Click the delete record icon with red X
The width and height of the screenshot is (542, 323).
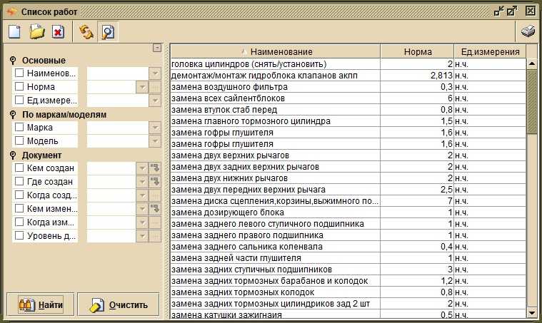pyautogui.click(x=58, y=31)
